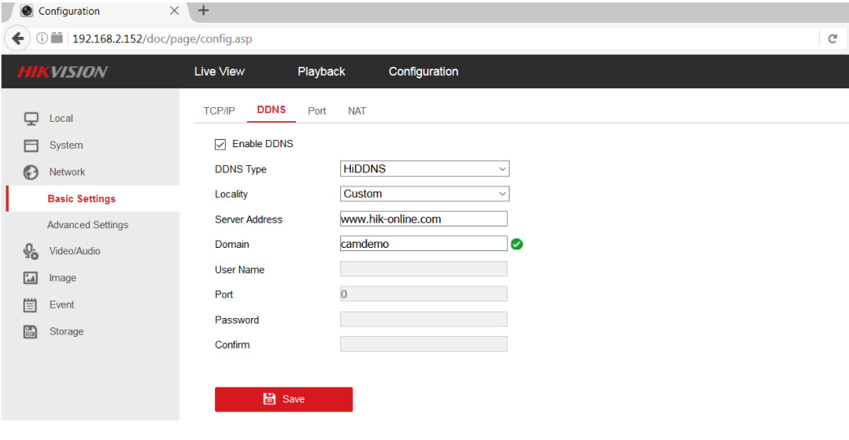Expand the Locality dropdown

point(424,194)
